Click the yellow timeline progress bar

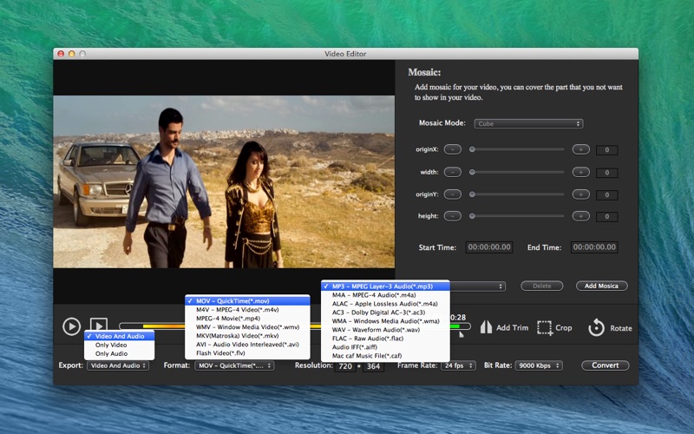164,326
